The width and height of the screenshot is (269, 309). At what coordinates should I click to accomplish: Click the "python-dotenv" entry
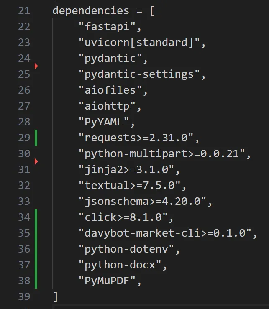[126, 249]
